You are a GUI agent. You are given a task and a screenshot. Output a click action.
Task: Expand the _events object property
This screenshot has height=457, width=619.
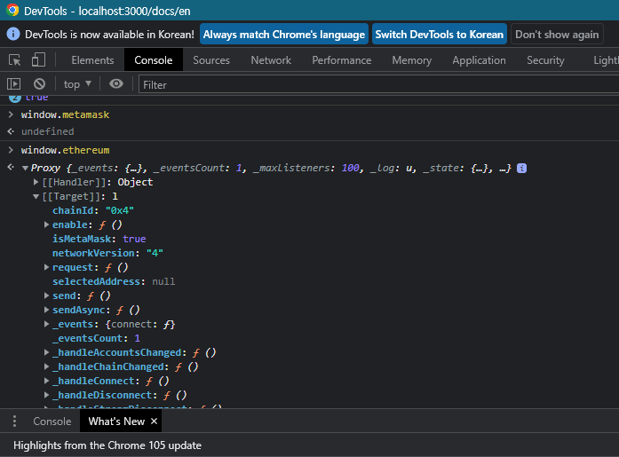(x=46, y=324)
